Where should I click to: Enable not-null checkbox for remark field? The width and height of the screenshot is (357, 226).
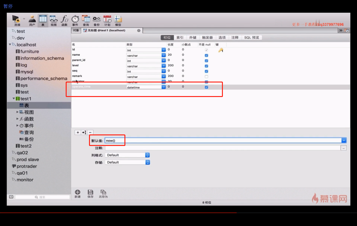point(206,77)
